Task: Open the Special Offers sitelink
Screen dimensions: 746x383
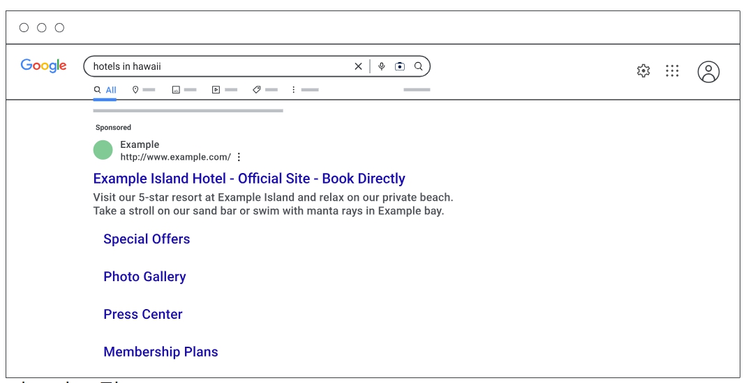Action: (x=147, y=239)
